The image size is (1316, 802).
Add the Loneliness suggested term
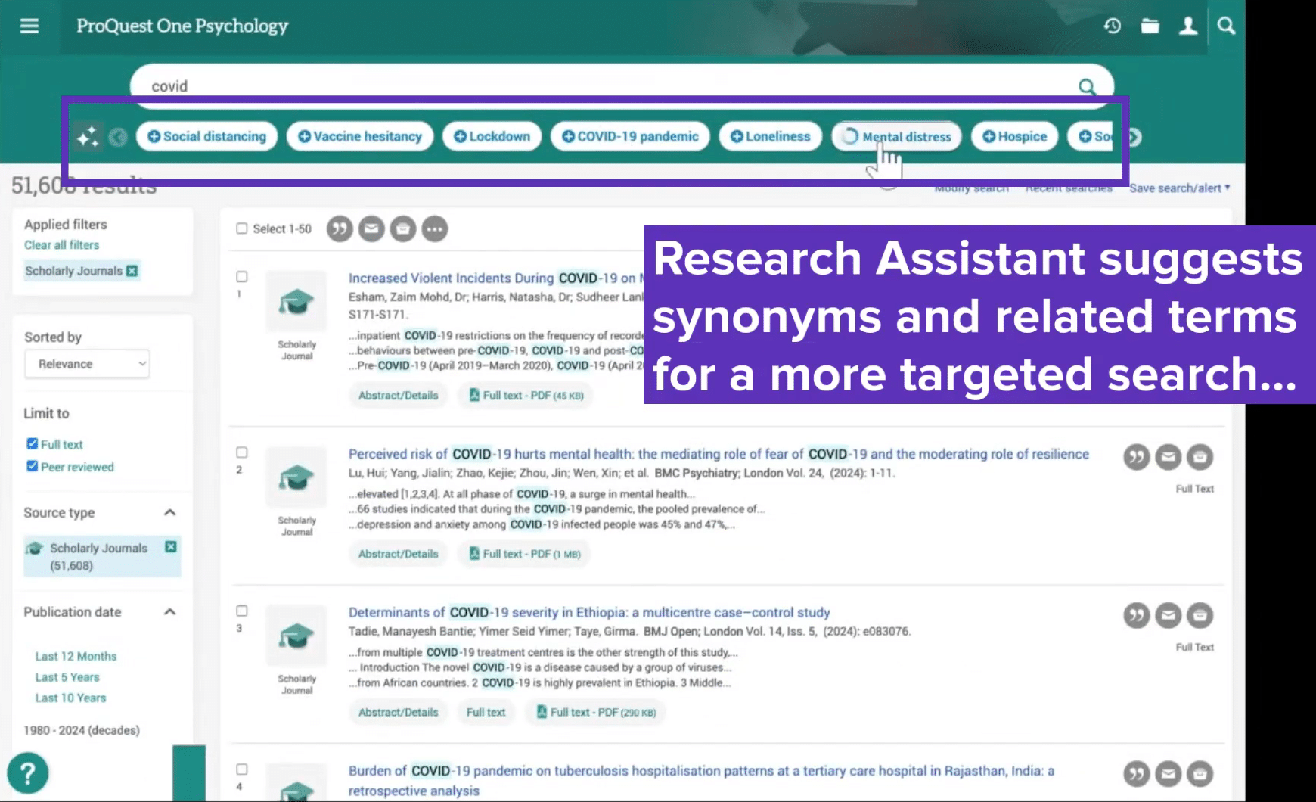770,137
